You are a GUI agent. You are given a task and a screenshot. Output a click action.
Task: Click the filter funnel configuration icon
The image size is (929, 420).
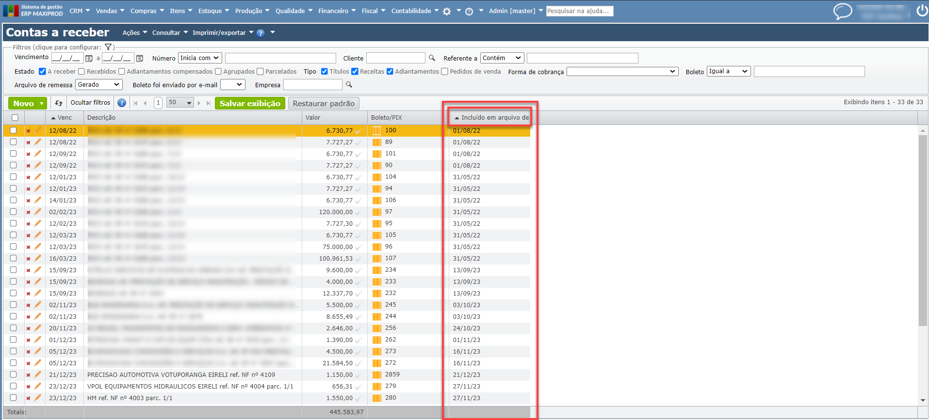point(108,47)
